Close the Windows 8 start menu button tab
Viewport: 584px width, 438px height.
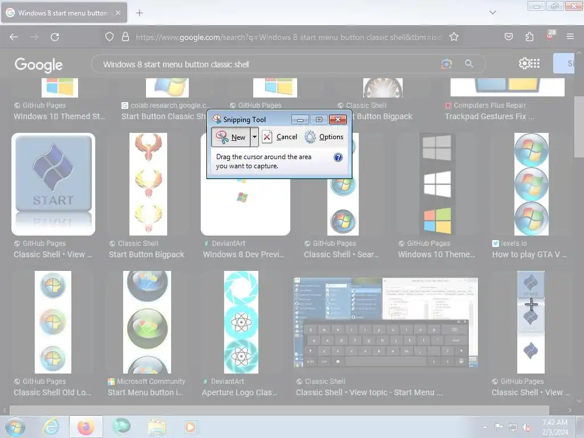pyautogui.click(x=118, y=13)
